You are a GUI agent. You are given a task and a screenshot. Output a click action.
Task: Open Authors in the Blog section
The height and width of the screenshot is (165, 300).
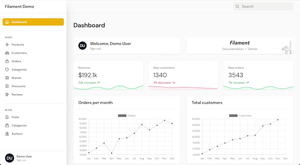point(17,134)
